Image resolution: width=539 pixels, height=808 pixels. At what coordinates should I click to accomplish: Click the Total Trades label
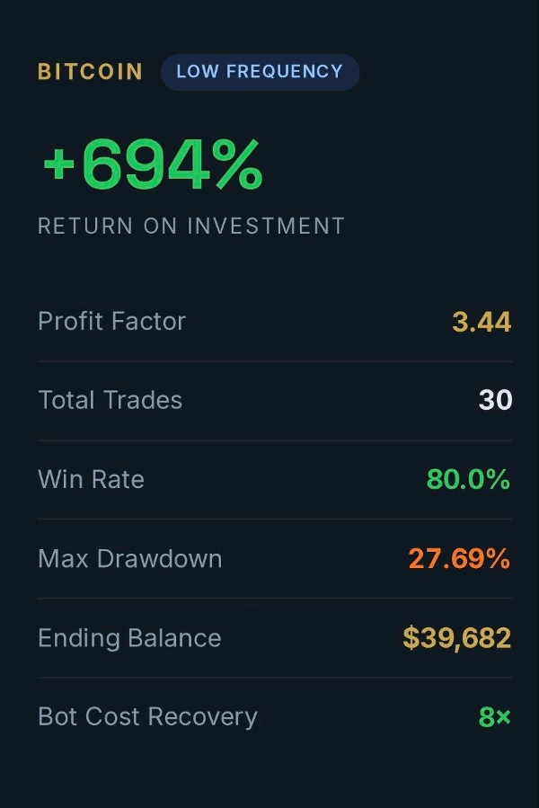click(x=110, y=400)
